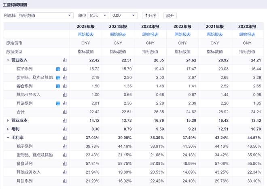View chart icon for 其他业务收入 revenue row
Screen dimensions: 267x189
(x=65, y=95)
